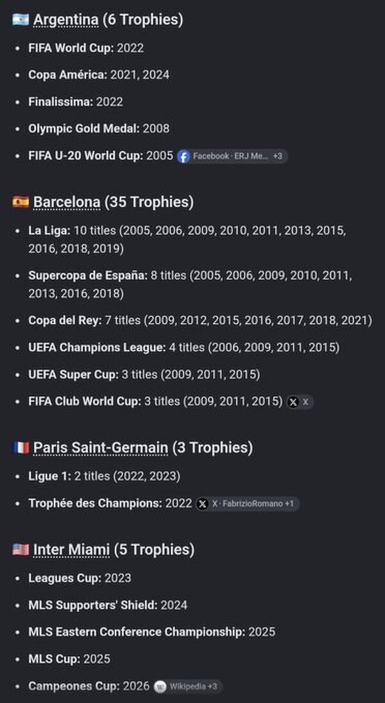The image size is (385, 703).
Task: Open the Inter Miami underlined link
Action: [x=72, y=549]
